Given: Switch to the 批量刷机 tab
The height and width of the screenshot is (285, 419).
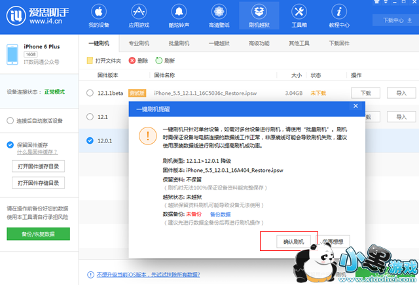Looking at the screenshot, I should 179,43.
